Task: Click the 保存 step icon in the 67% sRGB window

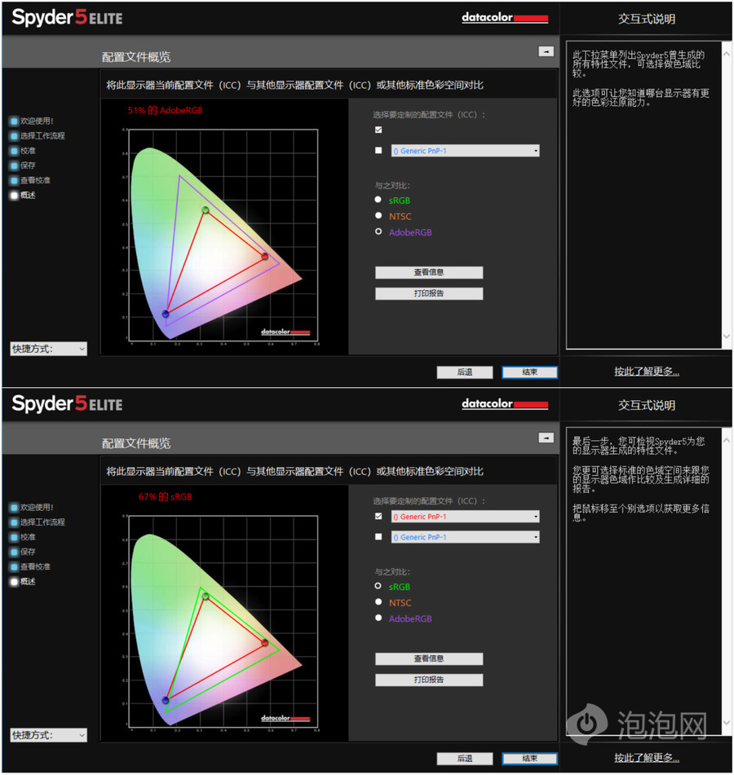Action: 15,552
